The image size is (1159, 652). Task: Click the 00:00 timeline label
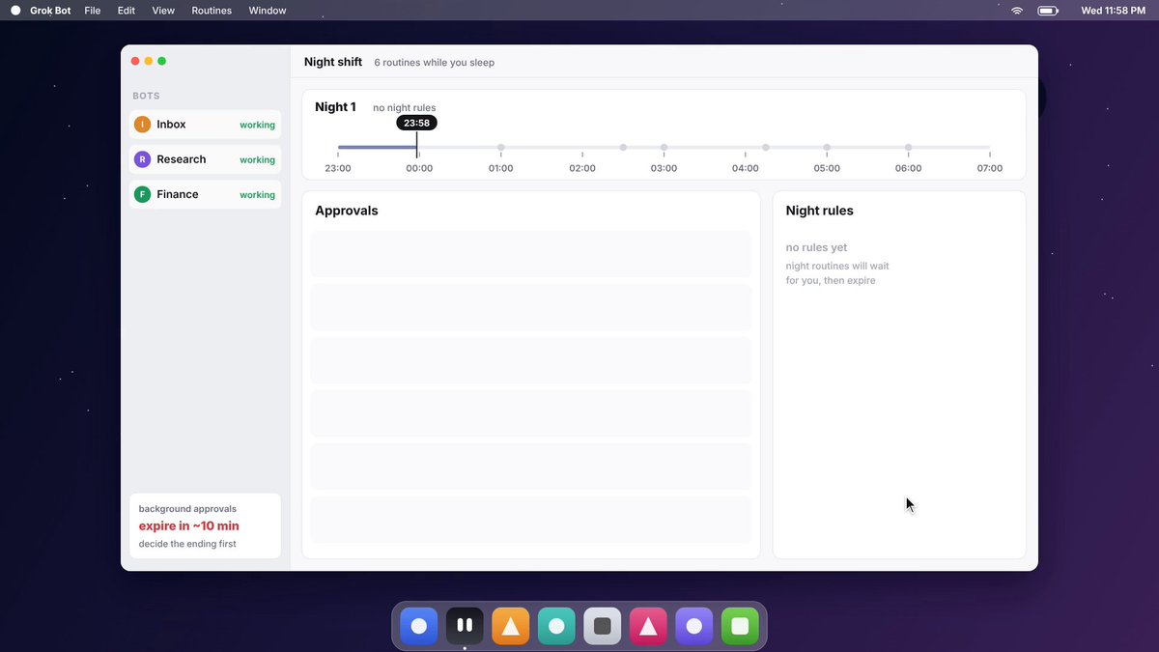[419, 168]
